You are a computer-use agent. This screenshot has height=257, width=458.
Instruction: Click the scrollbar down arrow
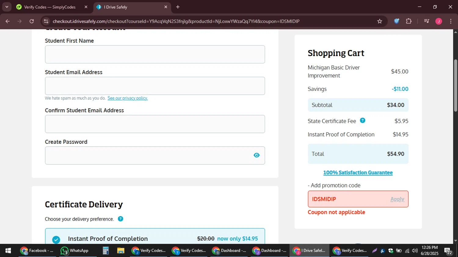456,241
